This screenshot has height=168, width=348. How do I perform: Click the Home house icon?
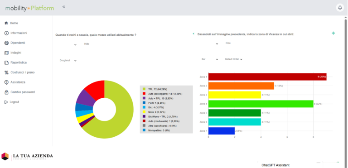click(x=6, y=23)
